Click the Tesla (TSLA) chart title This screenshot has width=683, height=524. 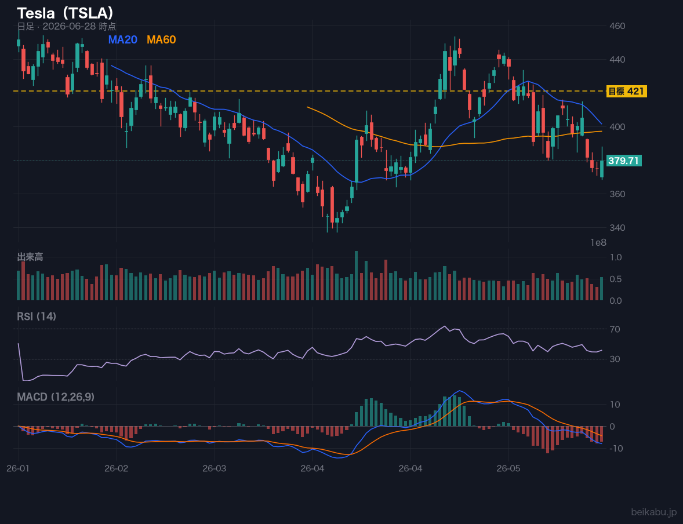click(66, 13)
